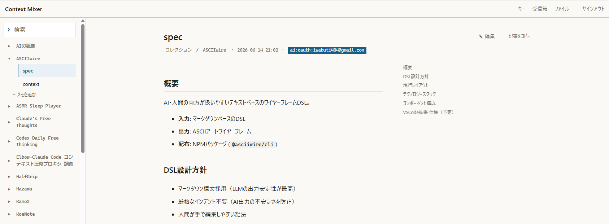Click the ai:oauth email author badge
This screenshot has width=609, height=224.
pyautogui.click(x=327, y=50)
